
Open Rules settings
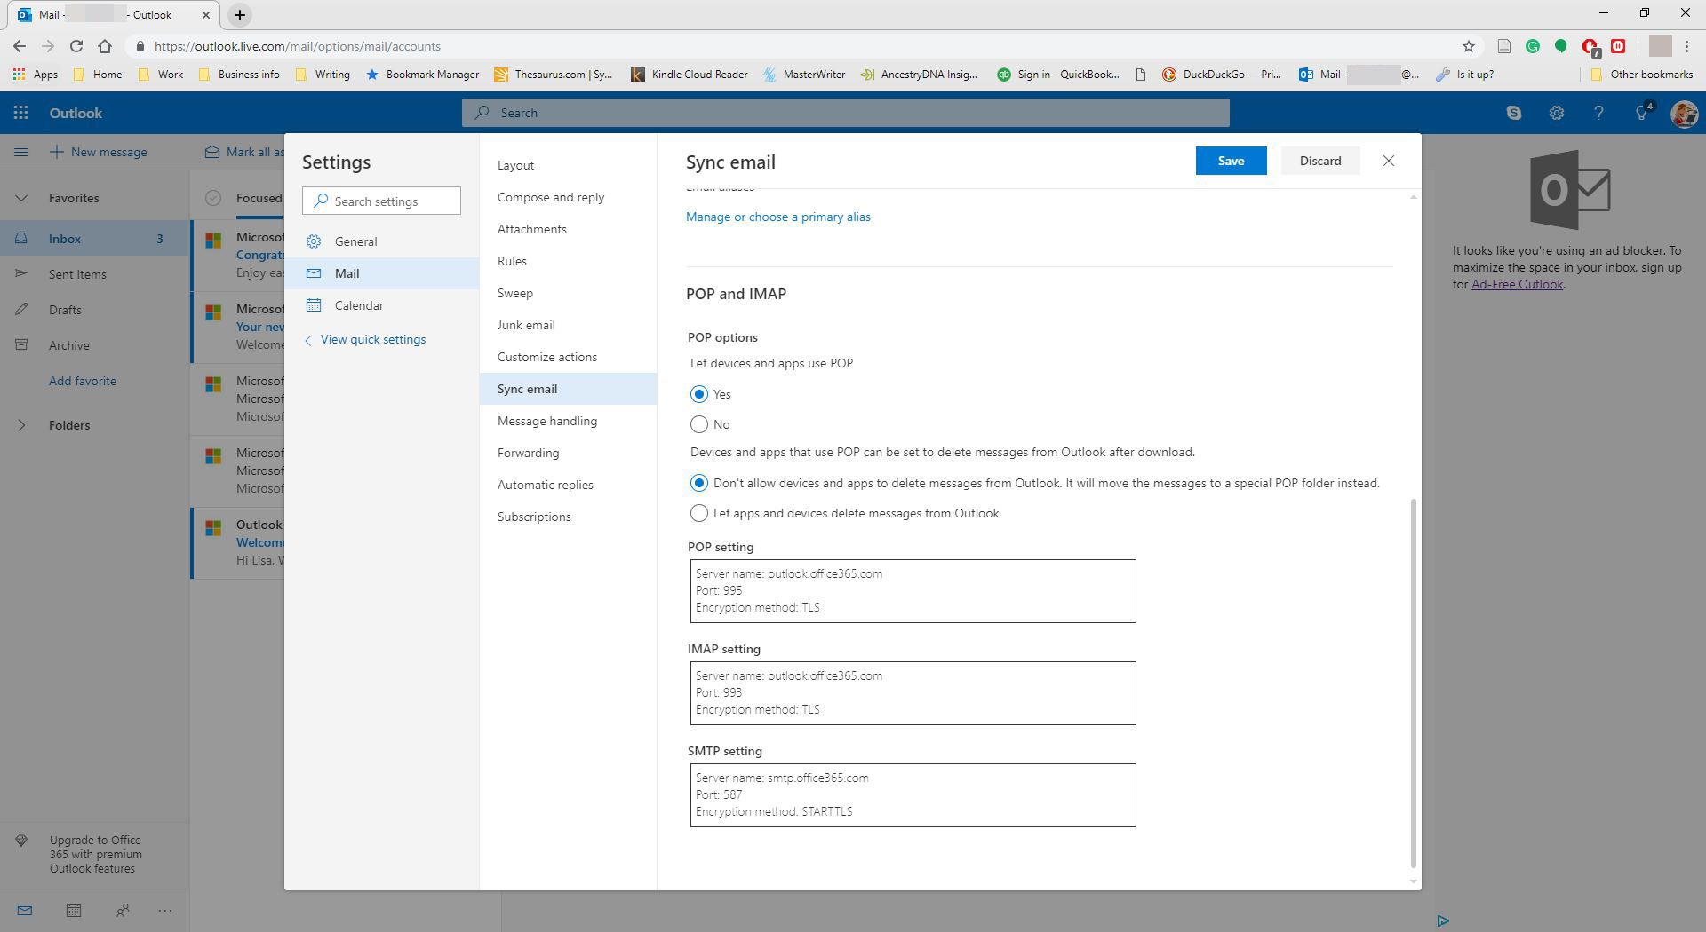click(568, 261)
